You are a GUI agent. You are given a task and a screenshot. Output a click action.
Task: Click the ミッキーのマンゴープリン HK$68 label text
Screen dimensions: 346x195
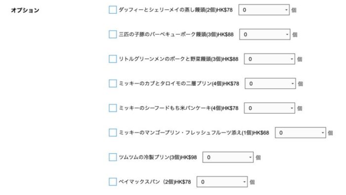point(194,133)
